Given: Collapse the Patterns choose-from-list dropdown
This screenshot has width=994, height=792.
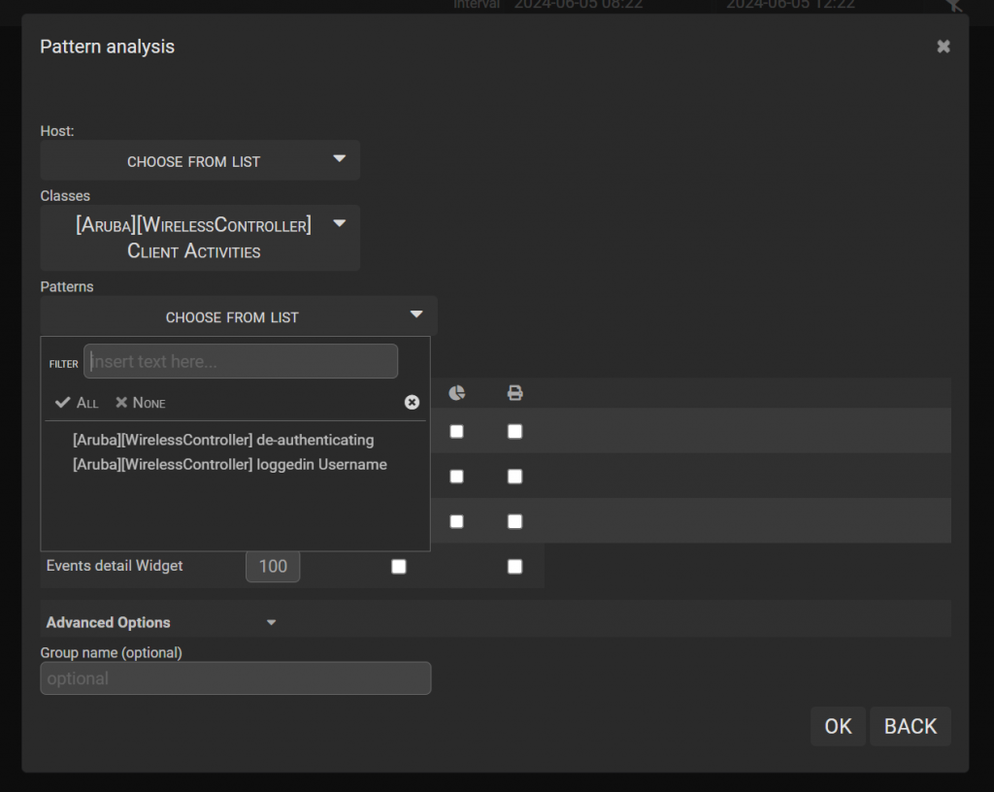Looking at the screenshot, I should click(239, 316).
